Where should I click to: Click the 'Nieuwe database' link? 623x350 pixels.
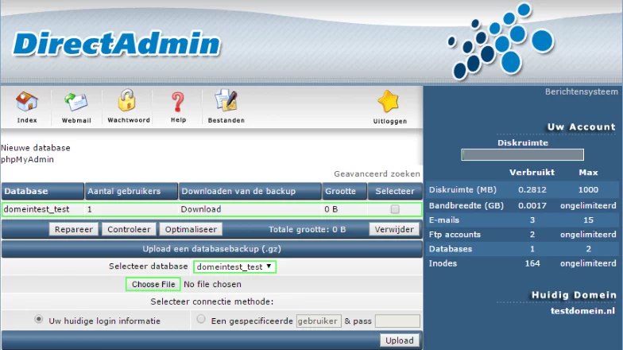pos(35,148)
